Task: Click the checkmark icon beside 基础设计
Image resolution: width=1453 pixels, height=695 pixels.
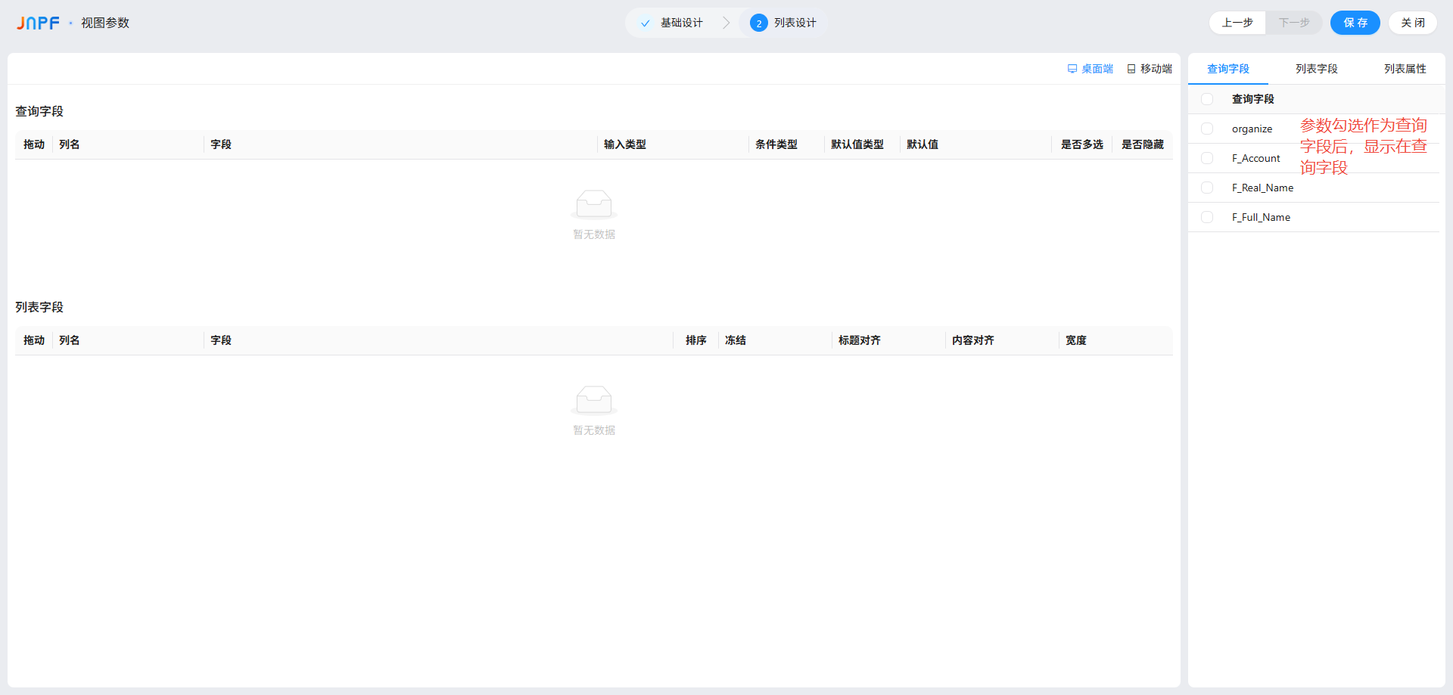Action: click(x=645, y=23)
